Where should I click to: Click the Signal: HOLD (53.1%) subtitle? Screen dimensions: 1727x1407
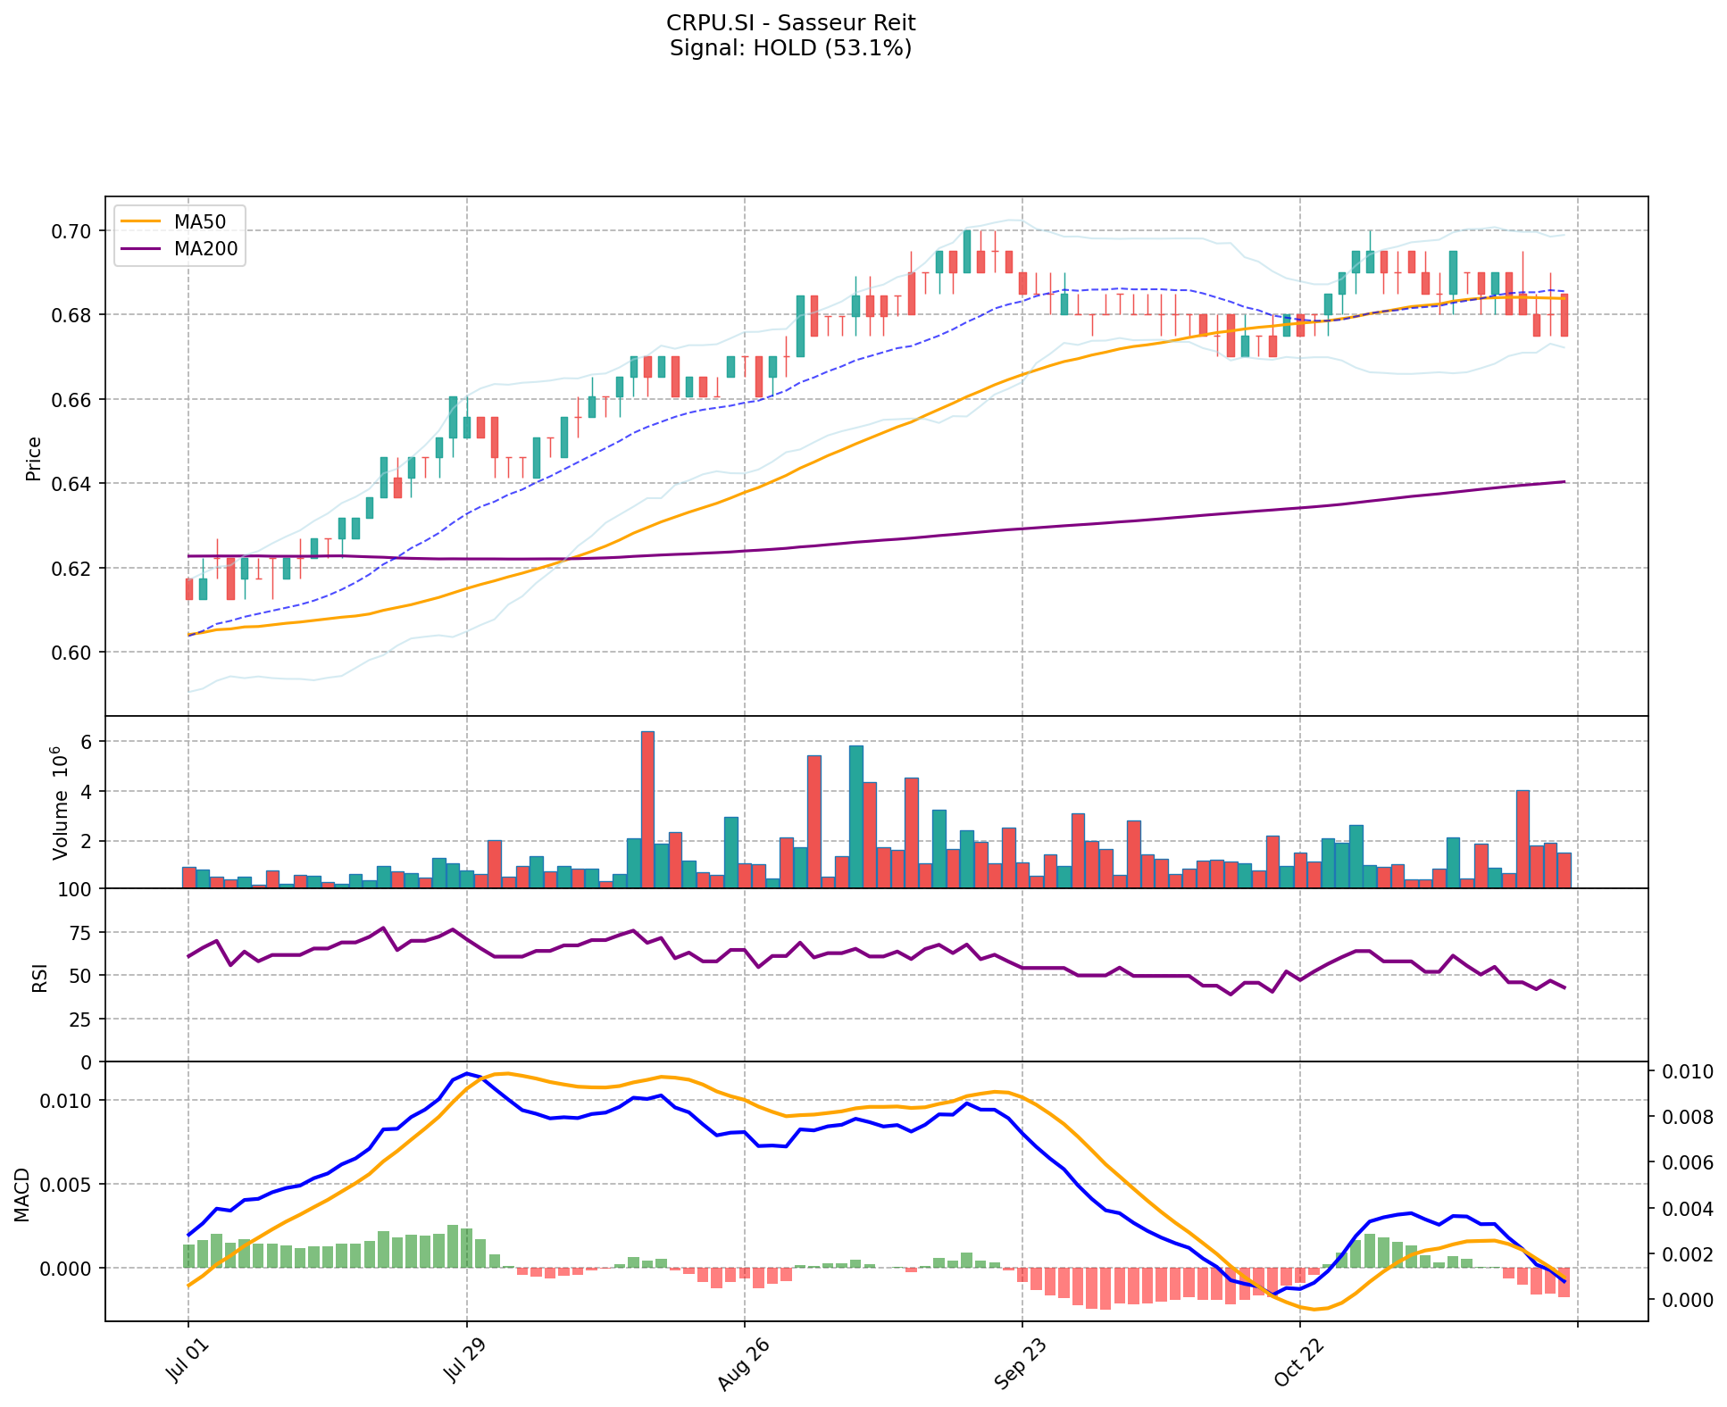[790, 48]
